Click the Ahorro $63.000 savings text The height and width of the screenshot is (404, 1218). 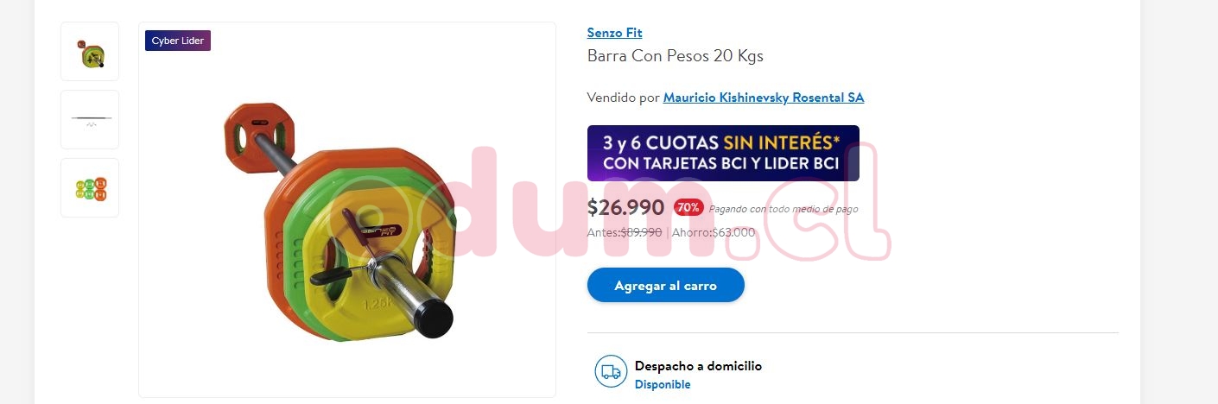click(x=713, y=232)
